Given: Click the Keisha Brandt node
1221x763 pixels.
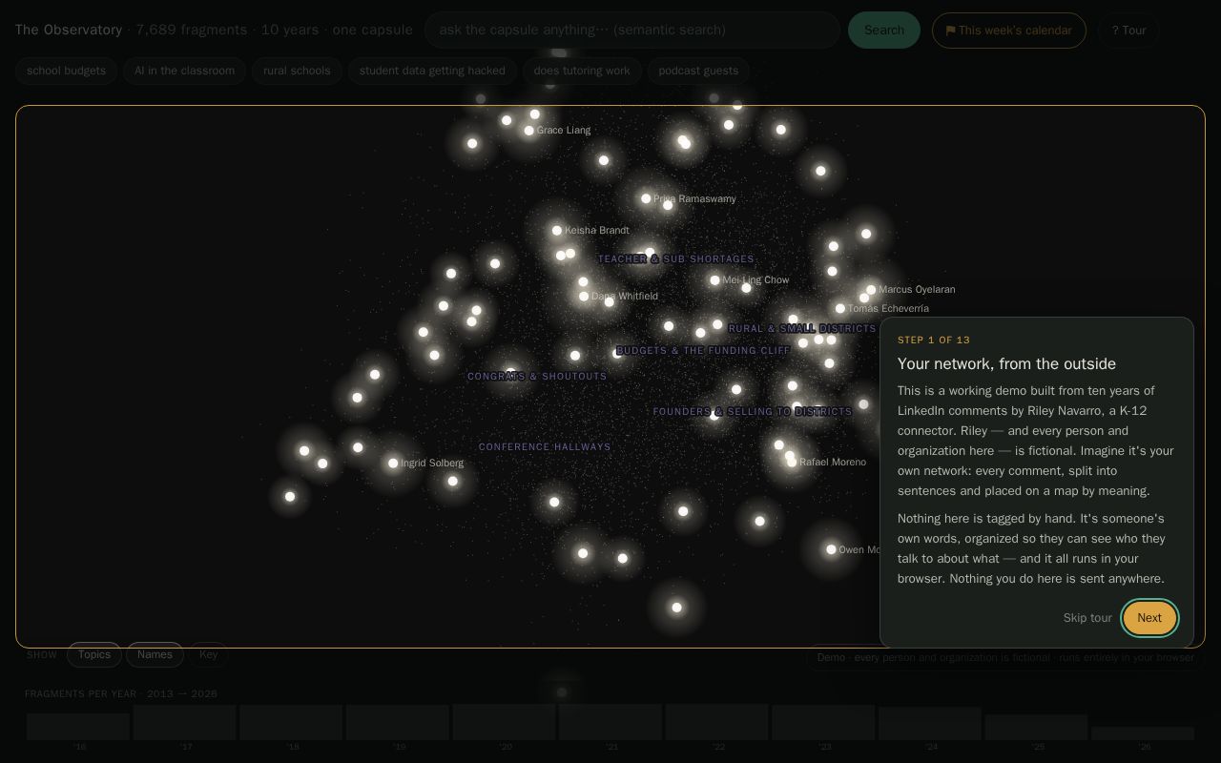Looking at the screenshot, I should pos(557,231).
